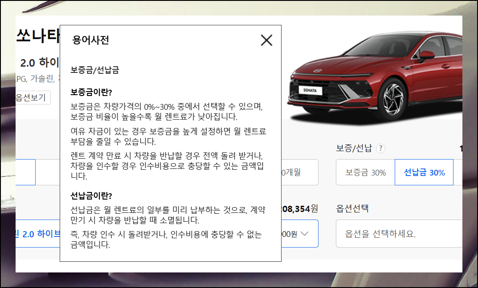Click the 옵션보기 button
This screenshot has width=478, height=288.
[x=33, y=98]
